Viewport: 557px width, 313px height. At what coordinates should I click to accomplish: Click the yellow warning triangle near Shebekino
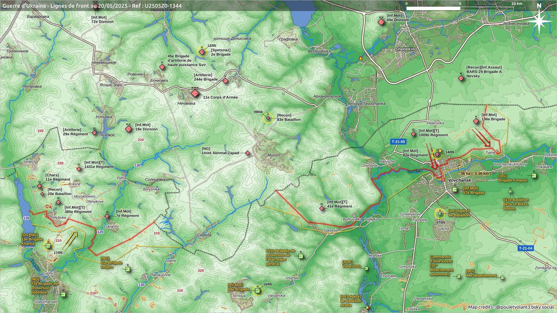pos(361,58)
